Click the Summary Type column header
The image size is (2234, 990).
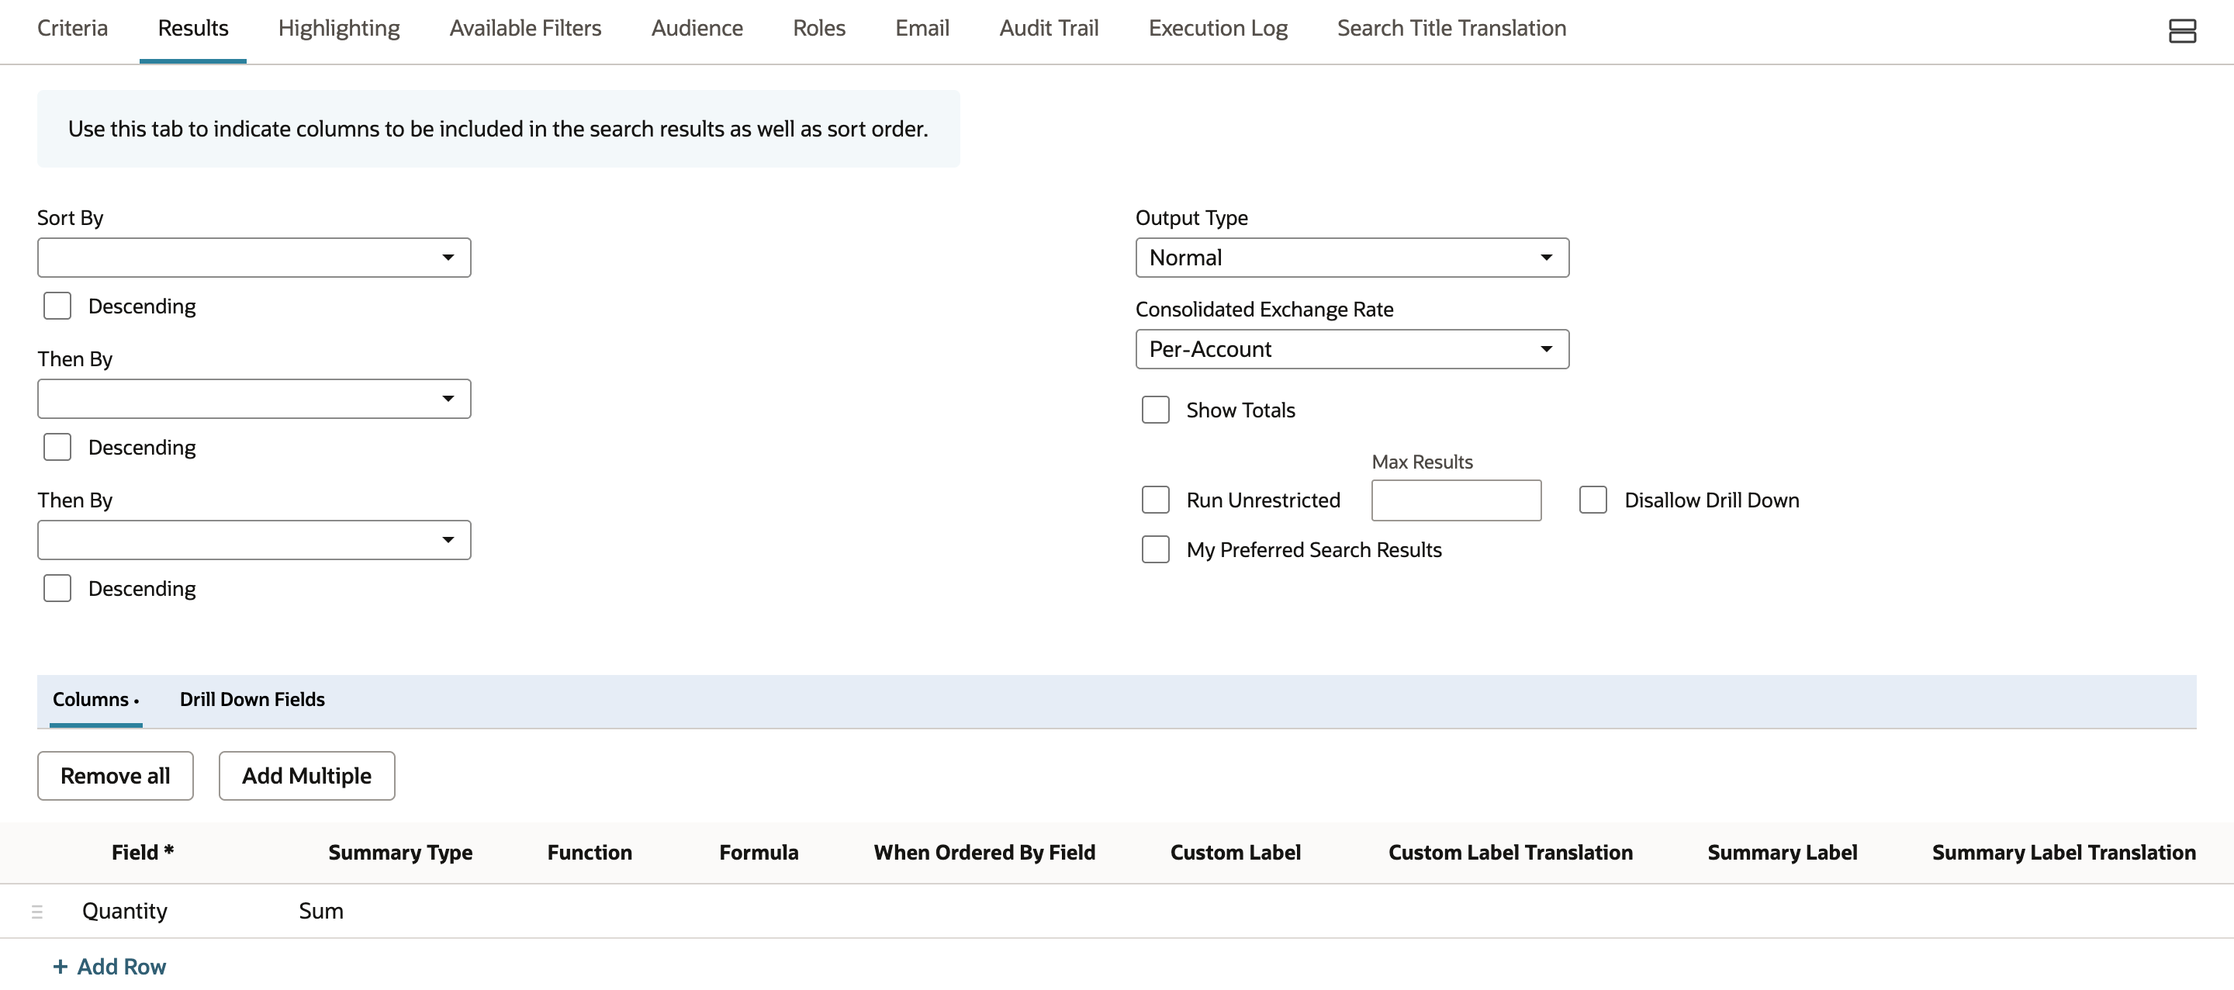(x=399, y=853)
